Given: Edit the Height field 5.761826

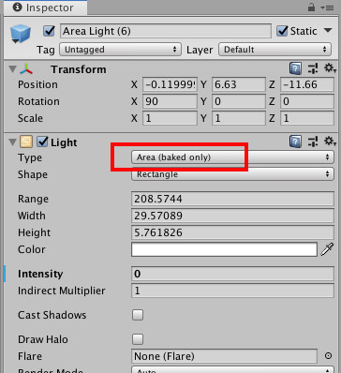Looking at the screenshot, I should tap(232, 232).
